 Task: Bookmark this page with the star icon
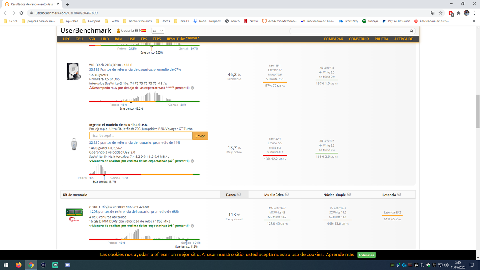(x=441, y=13)
